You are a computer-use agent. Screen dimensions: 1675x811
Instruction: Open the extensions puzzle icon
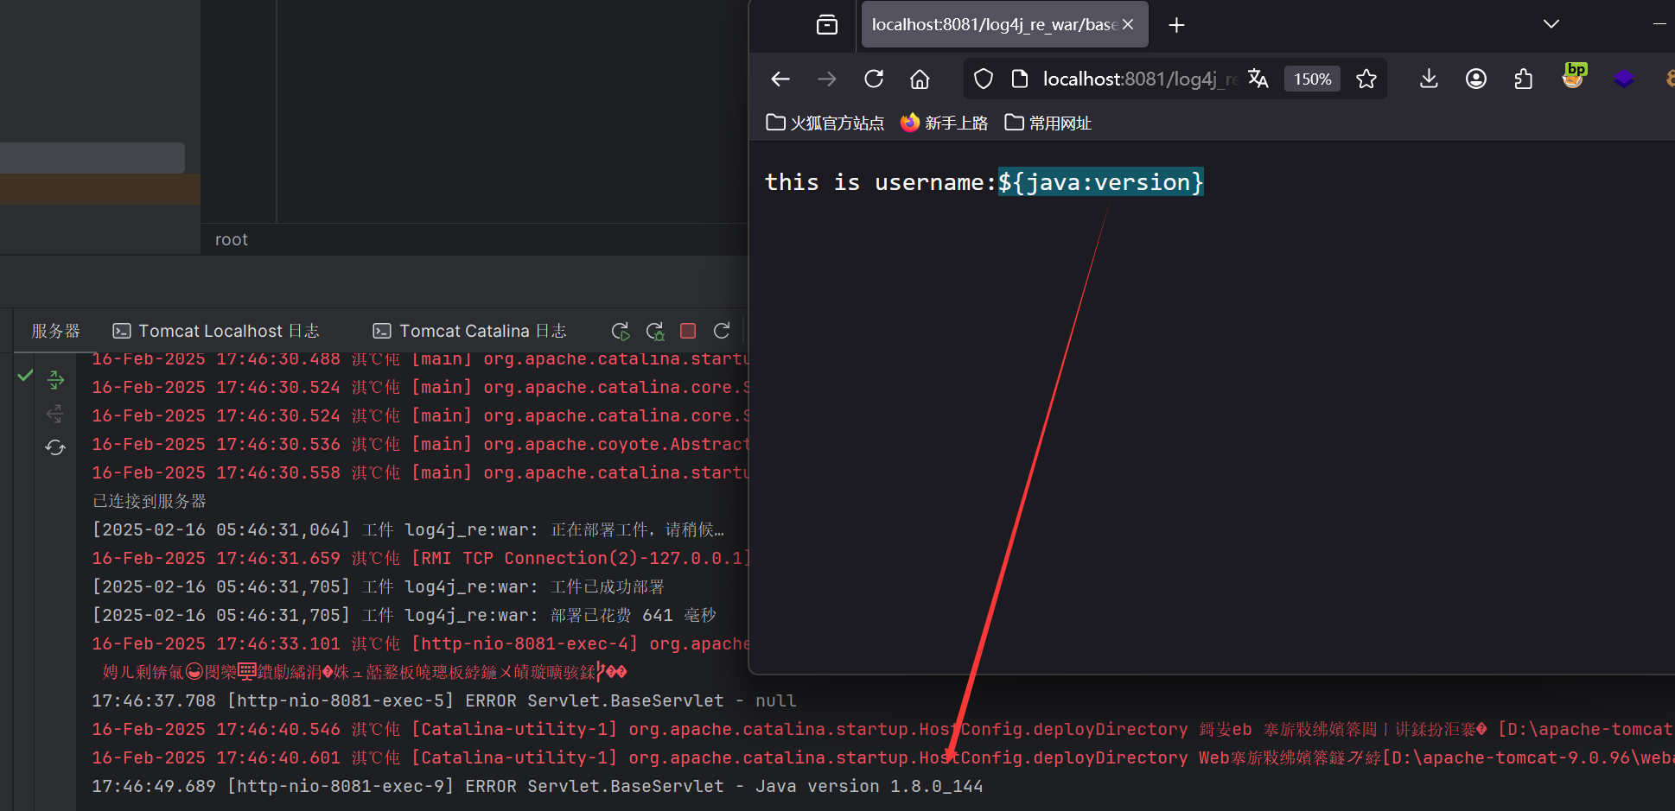tap(1523, 79)
